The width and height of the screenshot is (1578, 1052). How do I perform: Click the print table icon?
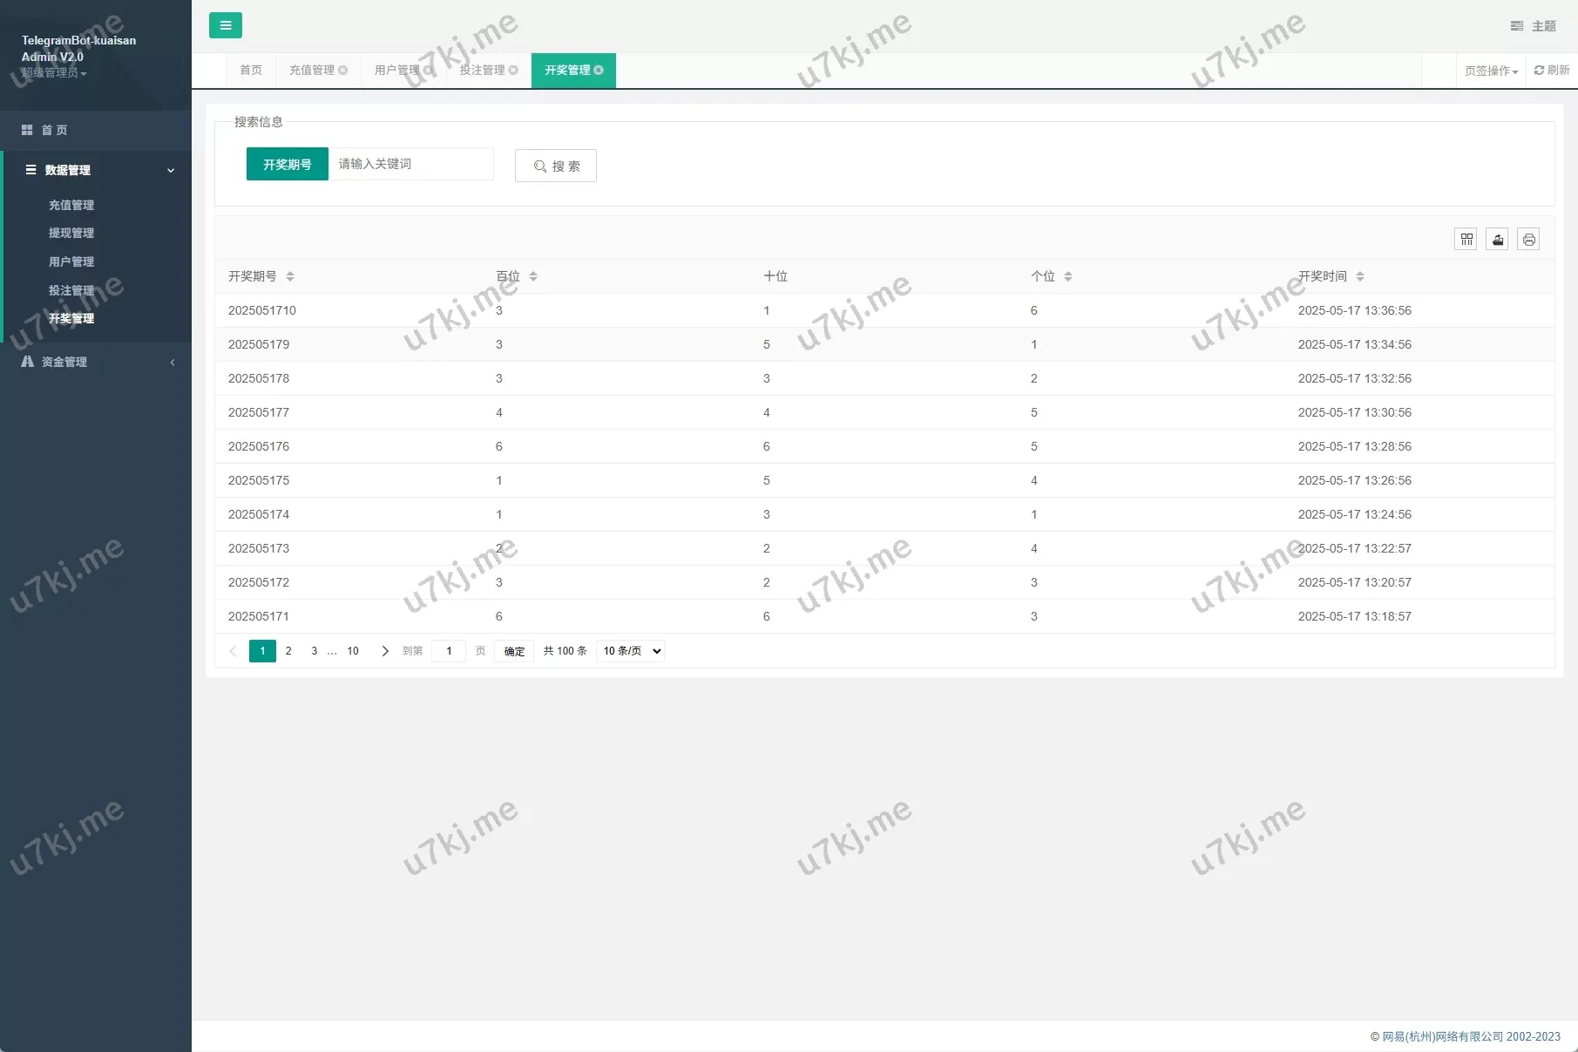(1528, 240)
